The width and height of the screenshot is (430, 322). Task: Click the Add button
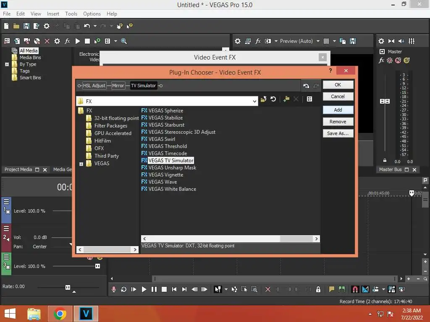pyautogui.click(x=338, y=110)
